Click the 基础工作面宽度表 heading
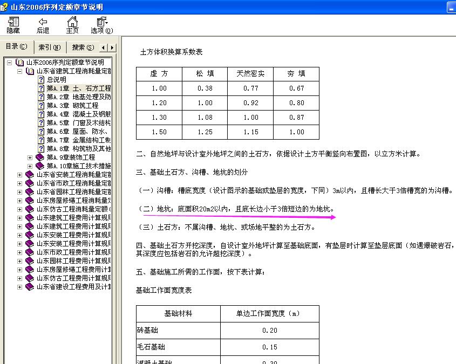Viewport: 456px width, 364px height. (x=164, y=290)
